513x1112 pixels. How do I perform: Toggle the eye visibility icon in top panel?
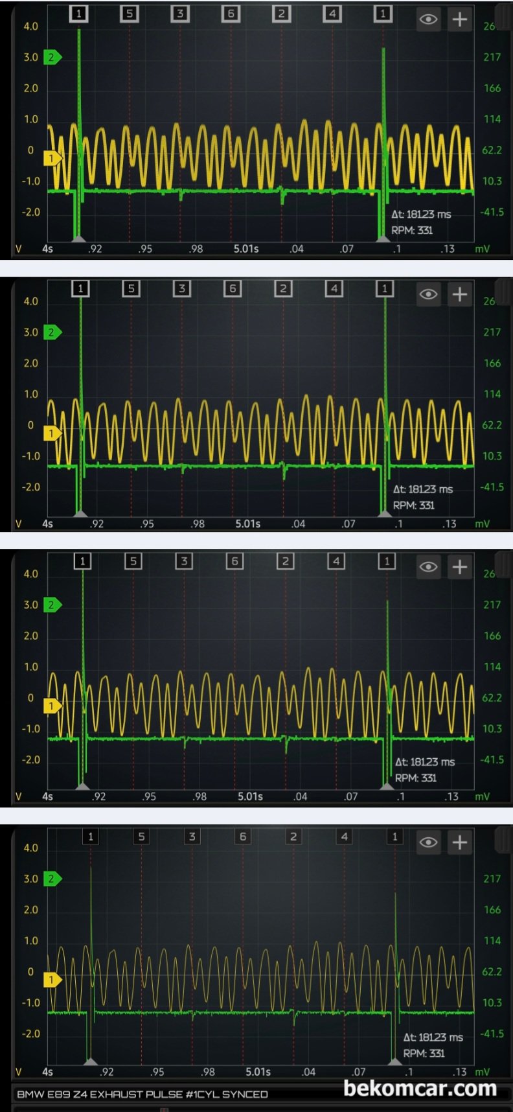click(x=428, y=19)
